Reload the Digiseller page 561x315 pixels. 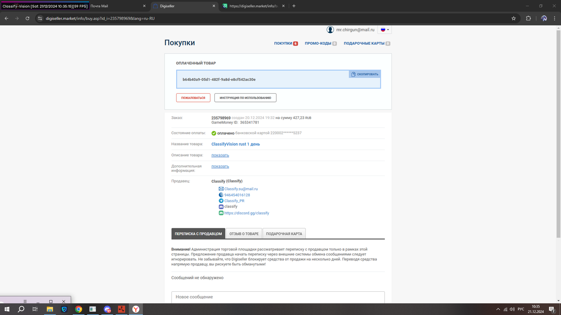28,18
